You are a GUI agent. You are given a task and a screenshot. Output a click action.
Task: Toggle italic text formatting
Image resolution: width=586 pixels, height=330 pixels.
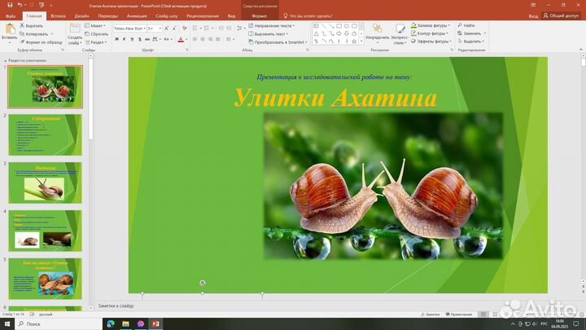[122, 38]
